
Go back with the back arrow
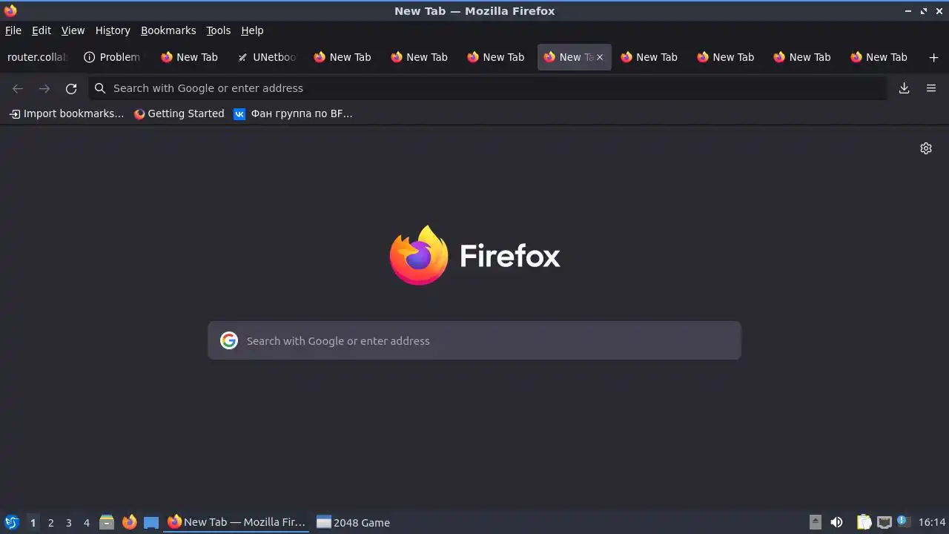18,88
